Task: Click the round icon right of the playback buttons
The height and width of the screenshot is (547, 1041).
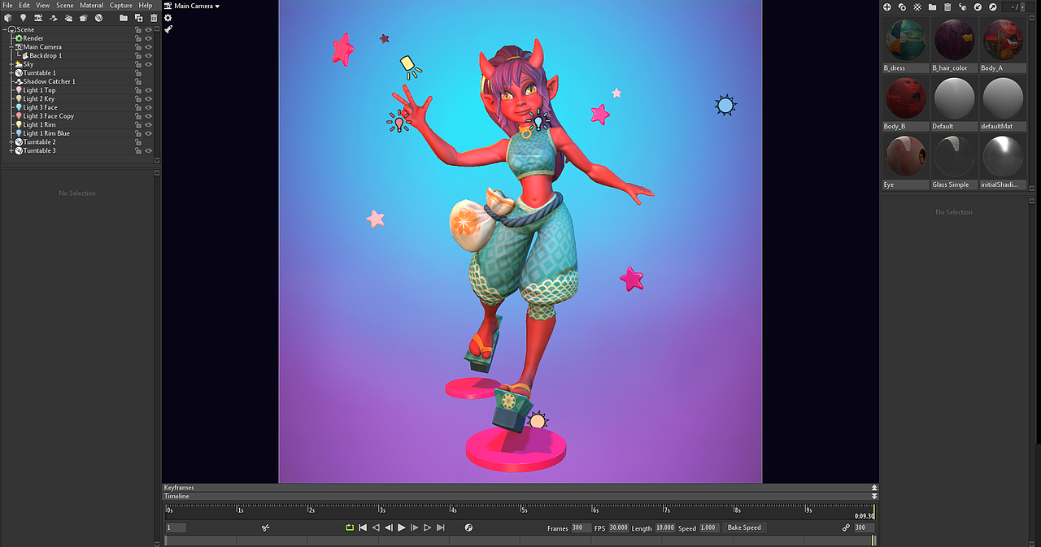Action: [x=468, y=527]
